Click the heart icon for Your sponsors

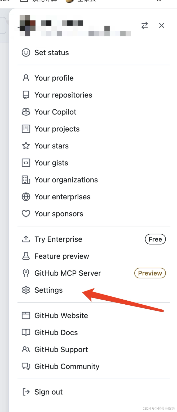tap(26, 214)
